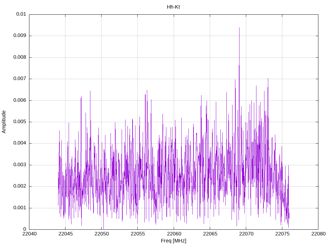The width and height of the screenshot is (327, 245).
Task: Click x-axis tick label 22075
Action: pos(282,234)
